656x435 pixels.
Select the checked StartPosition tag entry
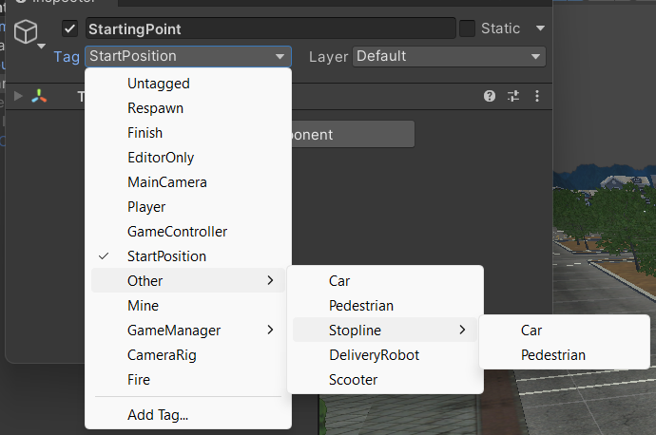coord(188,256)
